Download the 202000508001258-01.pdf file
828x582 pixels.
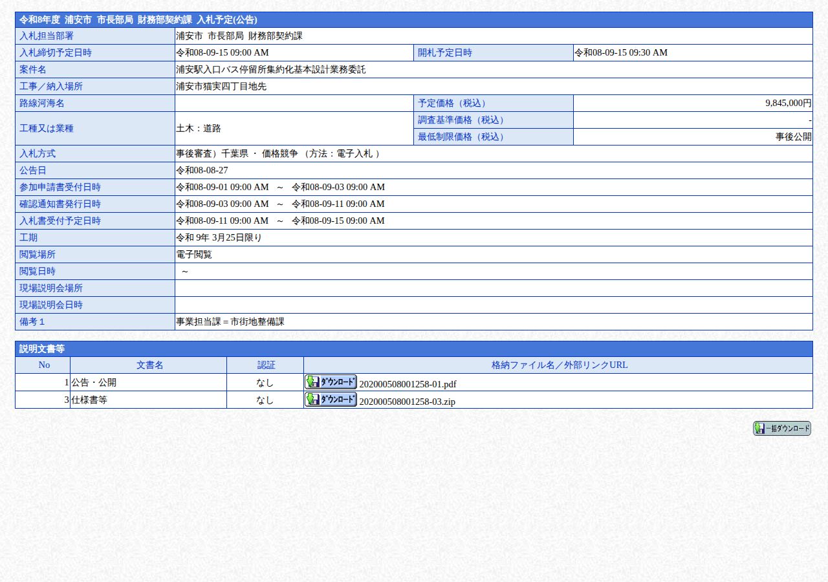331,382
